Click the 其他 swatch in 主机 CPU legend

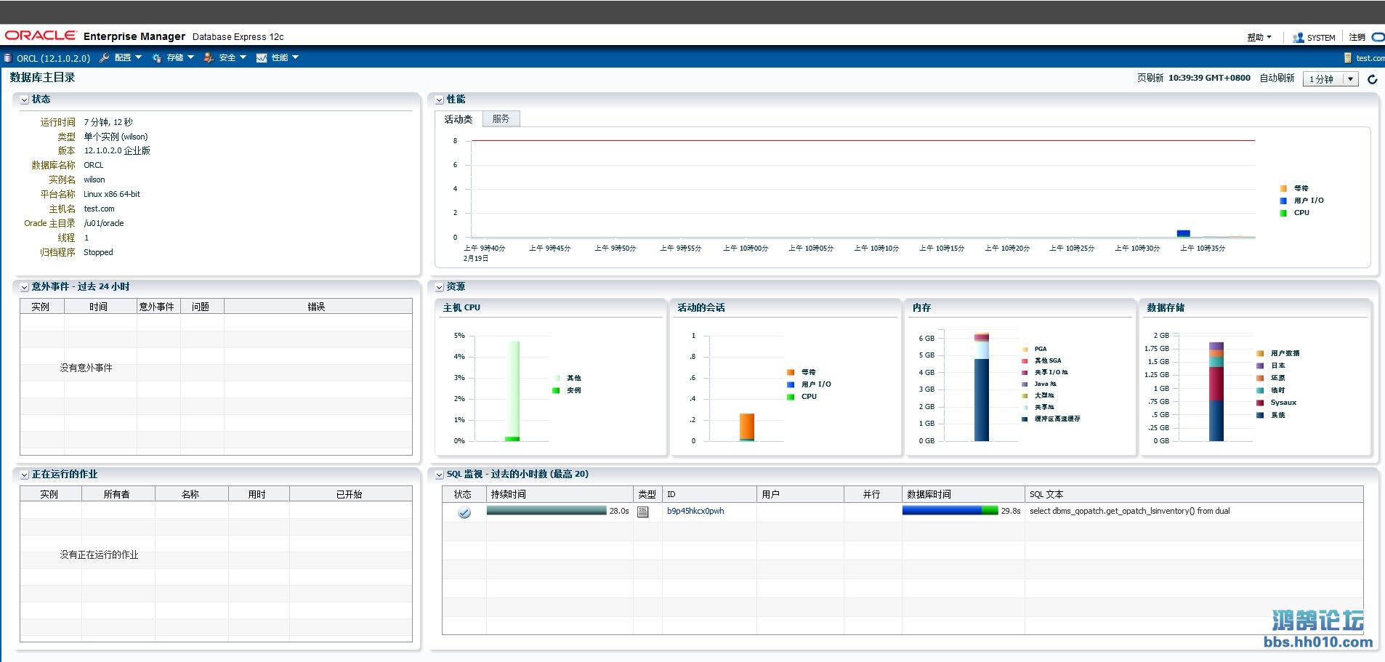(556, 378)
